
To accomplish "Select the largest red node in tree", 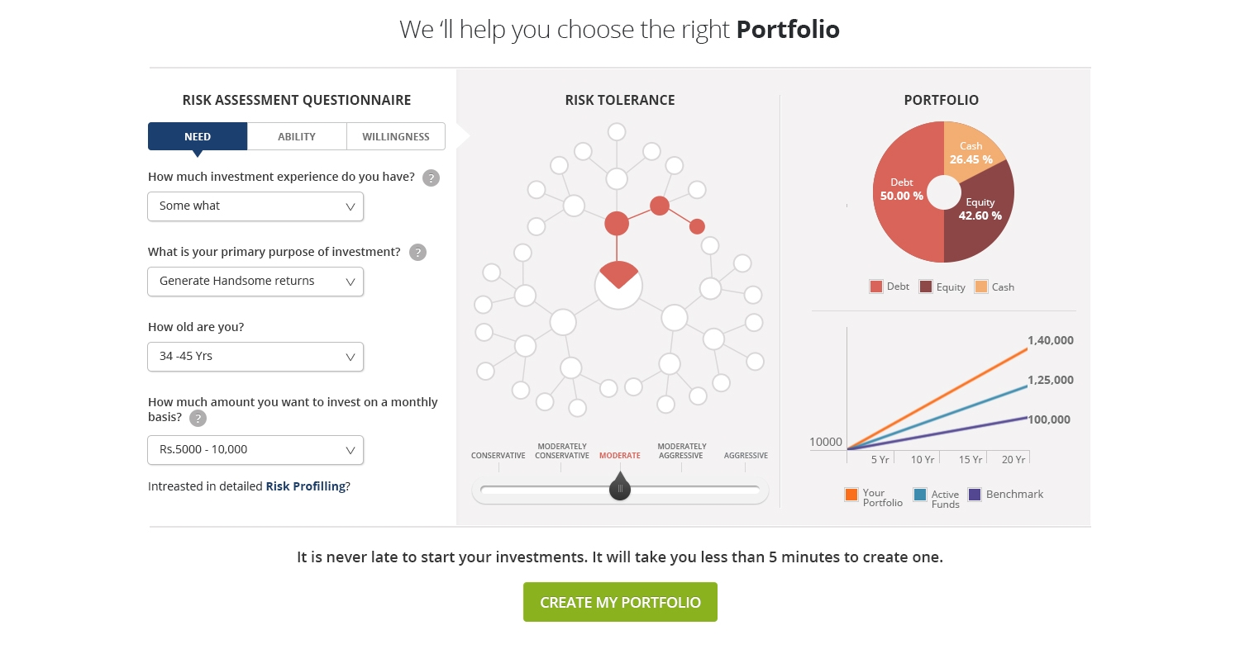I will coord(617,223).
